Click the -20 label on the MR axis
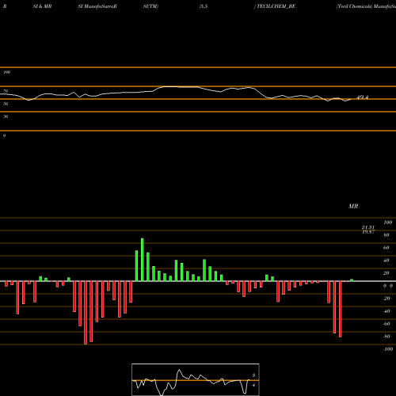This screenshot has height=396, width=396. pyautogui.click(x=386, y=299)
